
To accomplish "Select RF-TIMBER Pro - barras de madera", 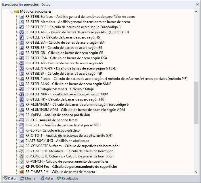I will pos(60,172).
